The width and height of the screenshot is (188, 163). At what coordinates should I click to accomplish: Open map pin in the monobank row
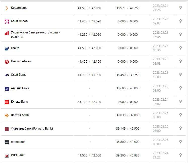(x=180, y=142)
